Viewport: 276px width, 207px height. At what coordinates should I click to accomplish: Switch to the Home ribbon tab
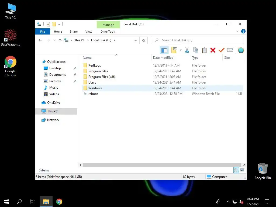(x=58, y=32)
